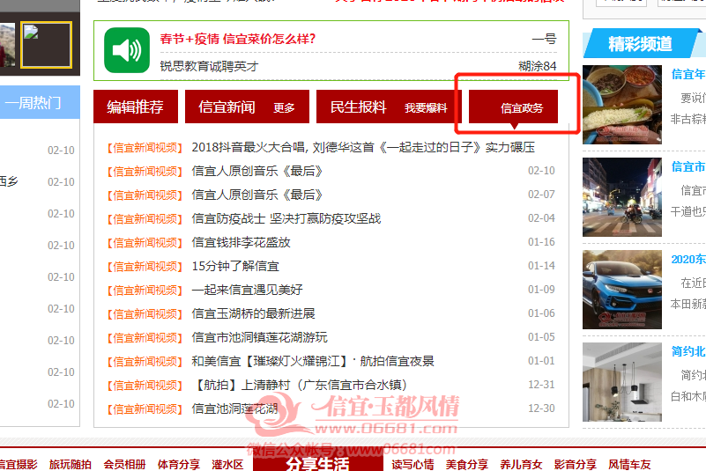This screenshot has width=706, height=471.
Task: Open 信宜人原创音乐《最后》 dated 02-07
Action: click(x=257, y=195)
